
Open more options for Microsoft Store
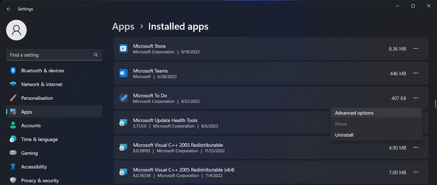point(416,48)
